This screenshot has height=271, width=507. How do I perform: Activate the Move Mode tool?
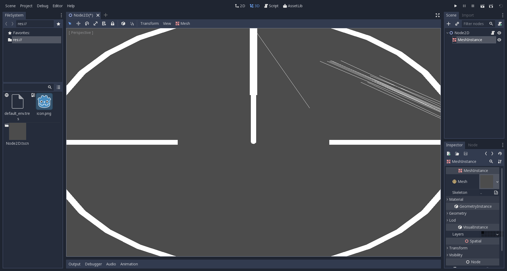click(78, 23)
